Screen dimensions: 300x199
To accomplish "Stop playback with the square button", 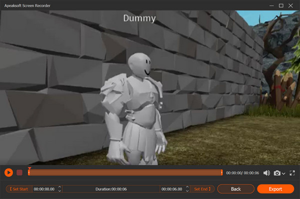I will coord(19,173).
